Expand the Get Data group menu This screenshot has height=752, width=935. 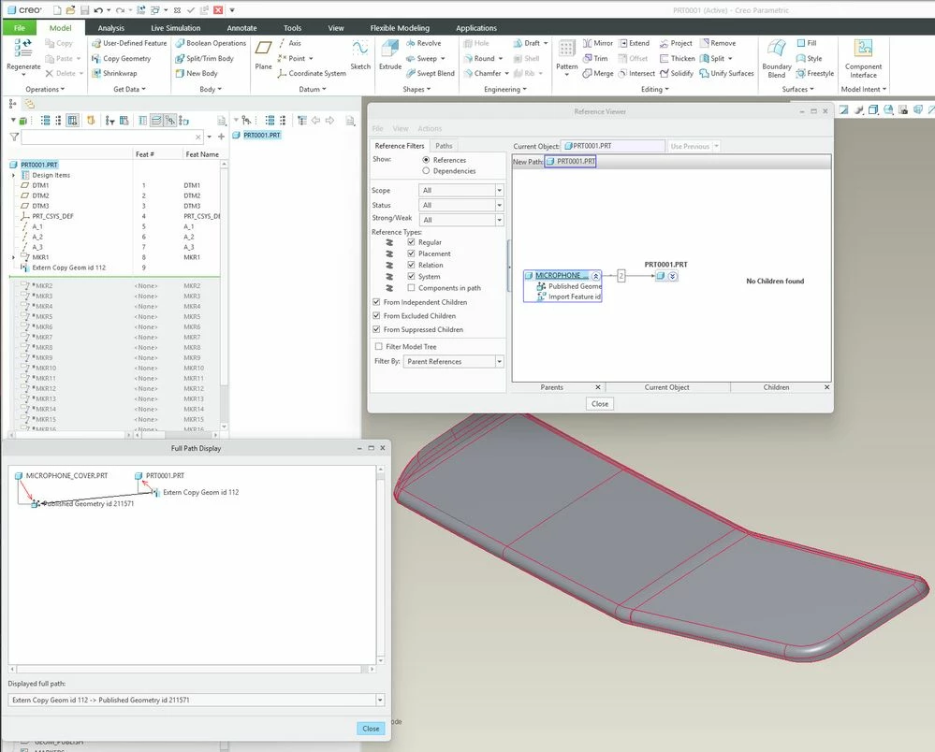point(129,90)
